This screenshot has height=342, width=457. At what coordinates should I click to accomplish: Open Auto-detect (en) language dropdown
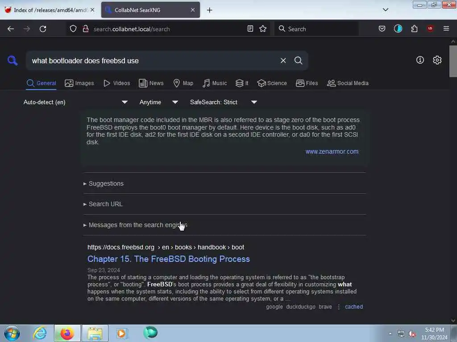[x=75, y=102]
